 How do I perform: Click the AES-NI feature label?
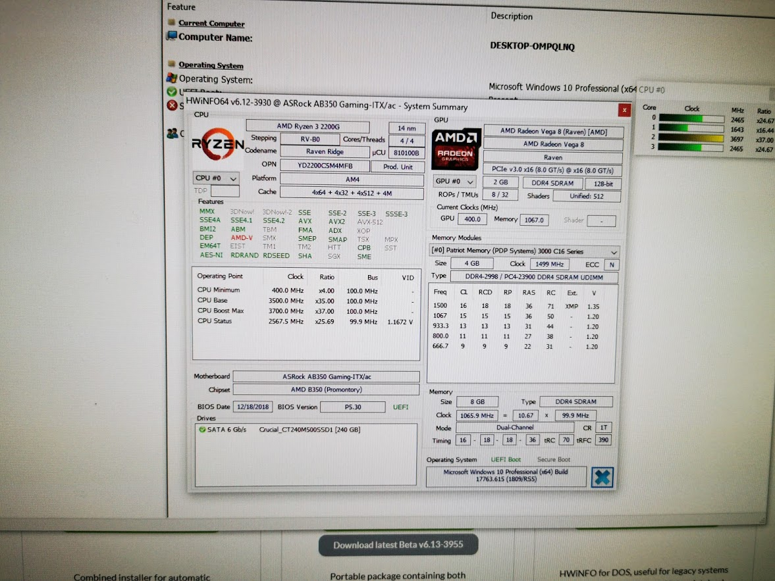(x=211, y=255)
